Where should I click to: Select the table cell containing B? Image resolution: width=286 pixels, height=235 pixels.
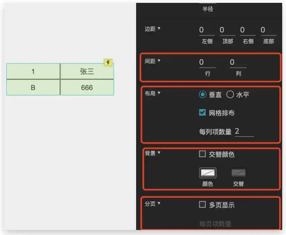coord(33,88)
